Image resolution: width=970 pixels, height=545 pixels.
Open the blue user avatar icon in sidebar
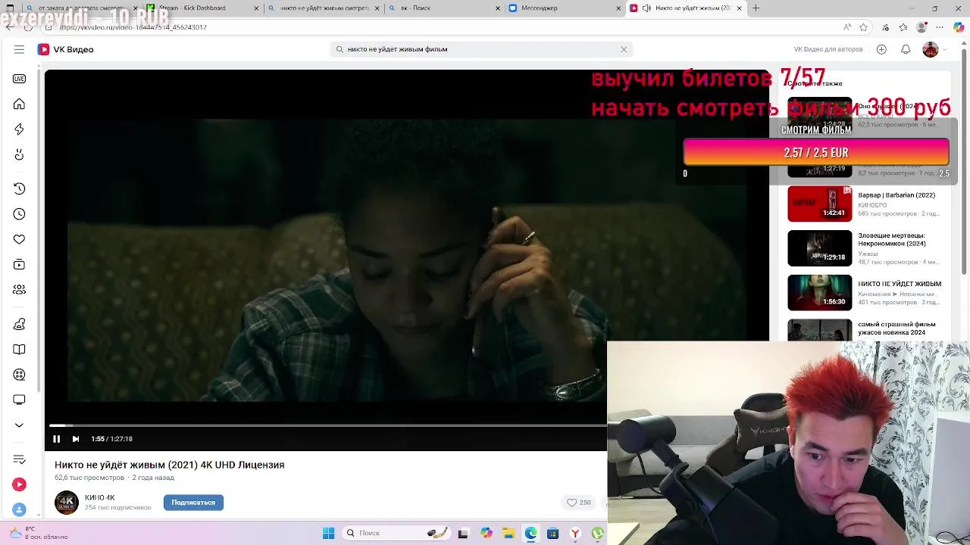pyautogui.click(x=19, y=509)
